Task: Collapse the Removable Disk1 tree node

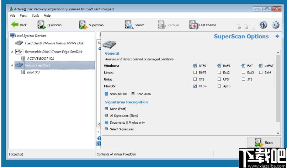Action: tap(12, 52)
